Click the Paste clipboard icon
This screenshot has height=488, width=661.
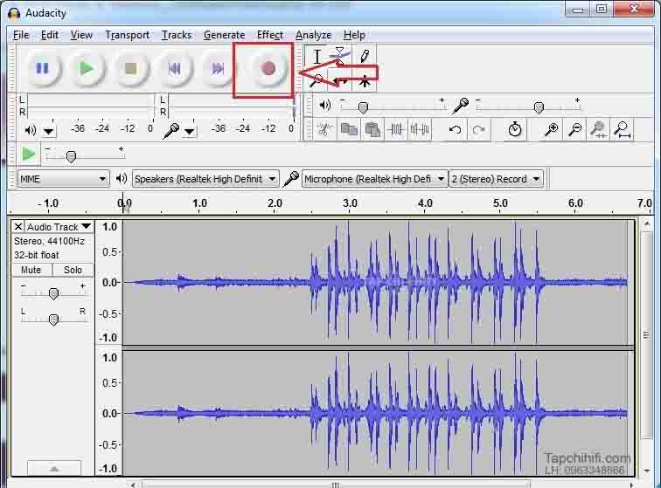click(x=372, y=129)
